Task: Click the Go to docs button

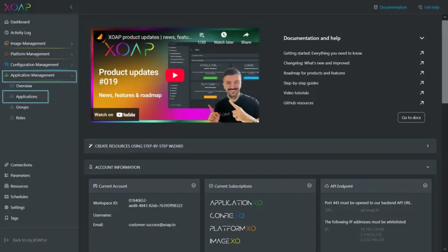Action: 411,118
